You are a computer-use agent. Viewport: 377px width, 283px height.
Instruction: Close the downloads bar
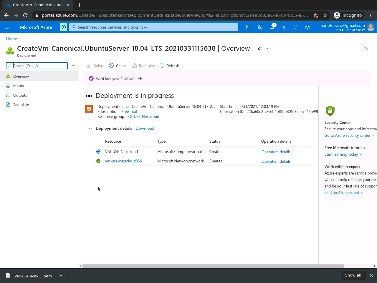click(371, 275)
